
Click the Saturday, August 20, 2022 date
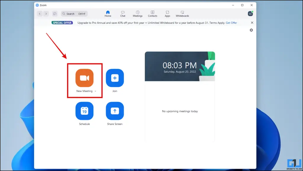pos(180,72)
